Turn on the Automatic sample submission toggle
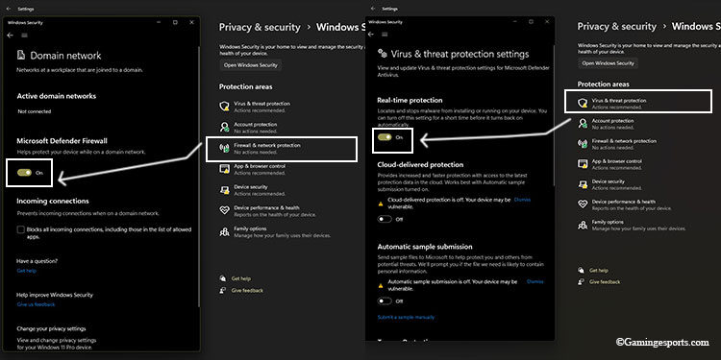The height and width of the screenshot is (360, 721). point(385,301)
